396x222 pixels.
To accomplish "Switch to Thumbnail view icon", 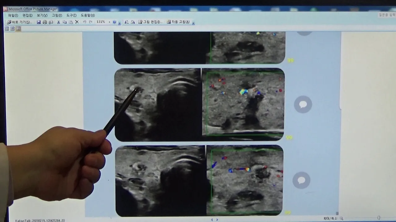I will (x=6, y=29).
